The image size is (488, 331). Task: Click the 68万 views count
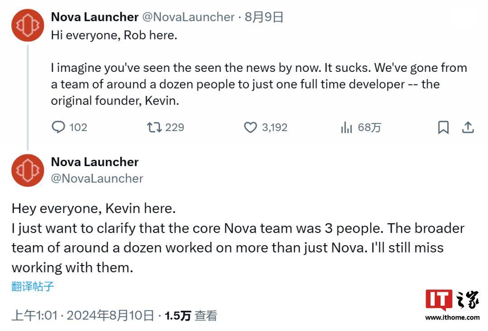pyautogui.click(x=369, y=128)
